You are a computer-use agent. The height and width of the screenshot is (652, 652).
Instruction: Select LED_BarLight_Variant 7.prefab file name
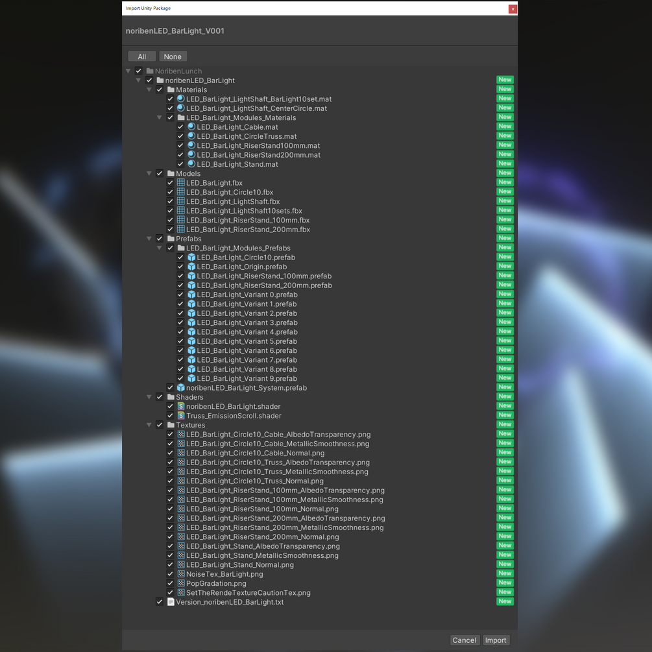(247, 359)
